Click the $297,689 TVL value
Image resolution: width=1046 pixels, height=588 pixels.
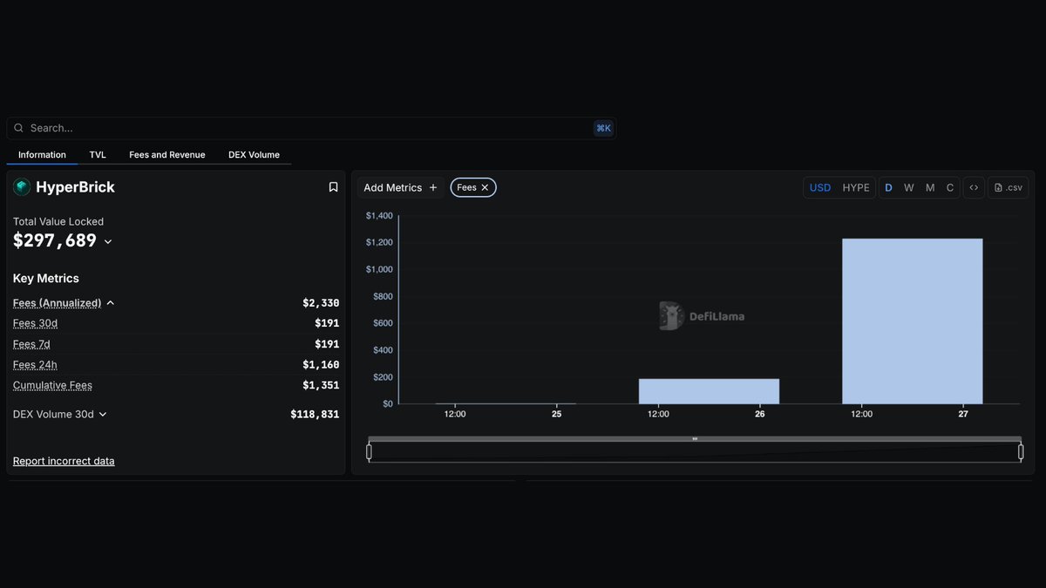click(55, 241)
